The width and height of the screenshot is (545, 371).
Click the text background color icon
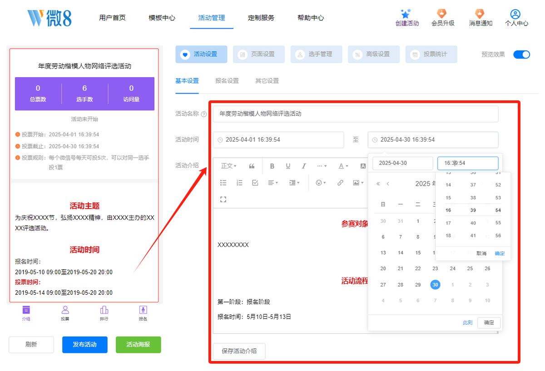[x=363, y=166]
